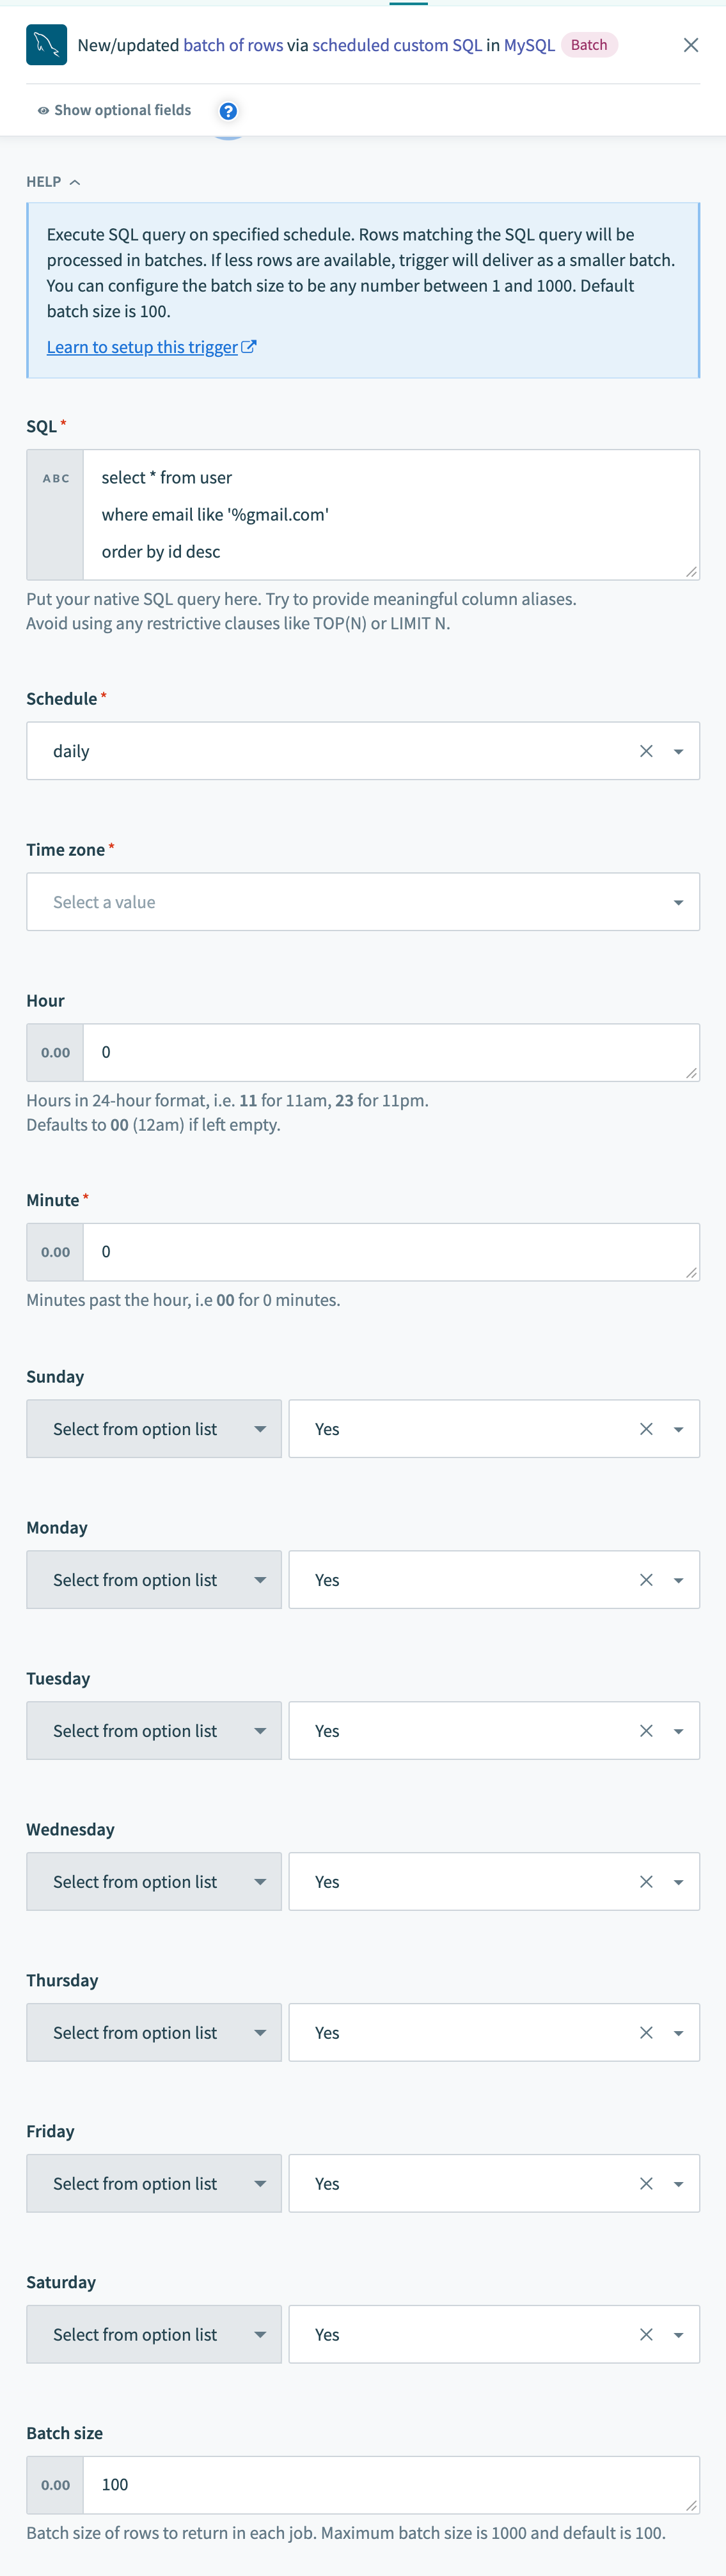Clear the Saturday Yes selection
The image size is (726, 2576).
[x=646, y=2334]
